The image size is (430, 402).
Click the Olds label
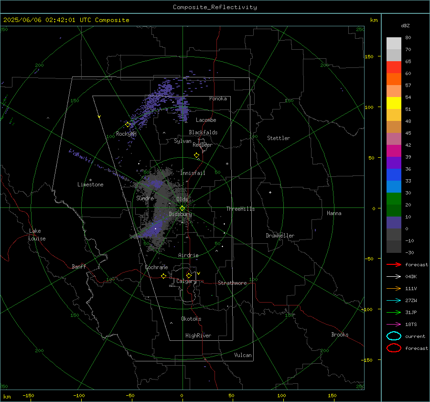click(x=182, y=199)
